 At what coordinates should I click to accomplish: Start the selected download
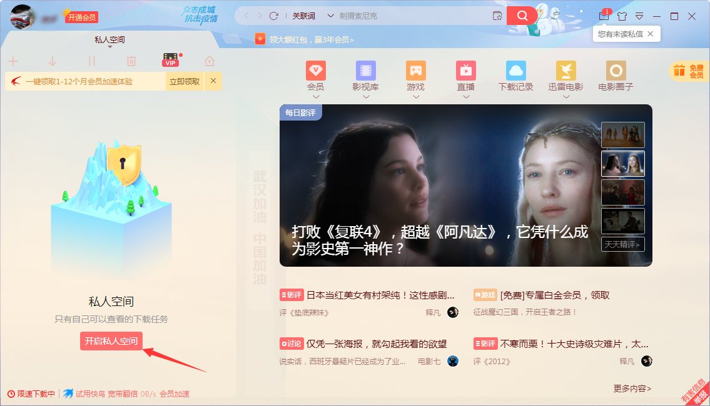pyautogui.click(x=53, y=61)
